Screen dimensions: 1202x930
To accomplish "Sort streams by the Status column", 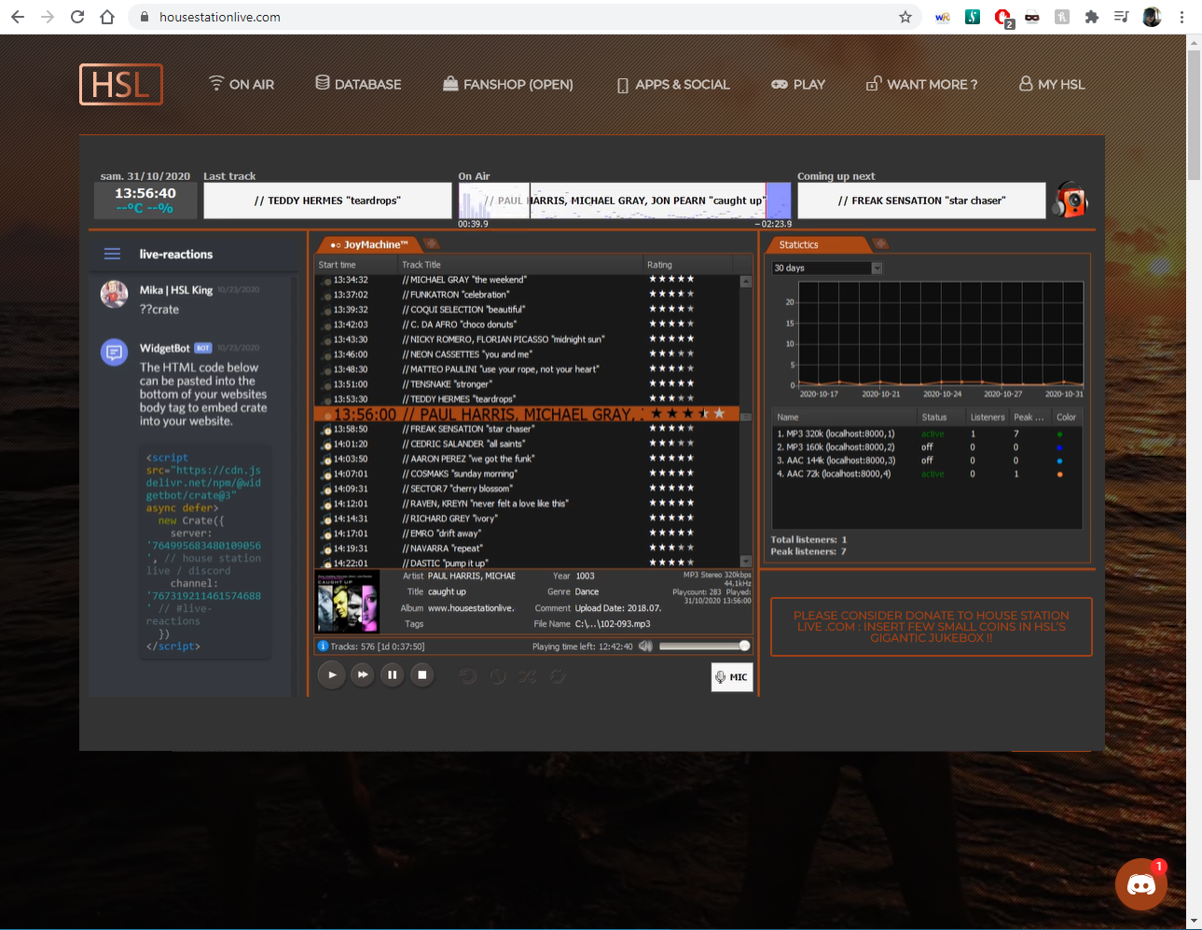I will [940, 417].
